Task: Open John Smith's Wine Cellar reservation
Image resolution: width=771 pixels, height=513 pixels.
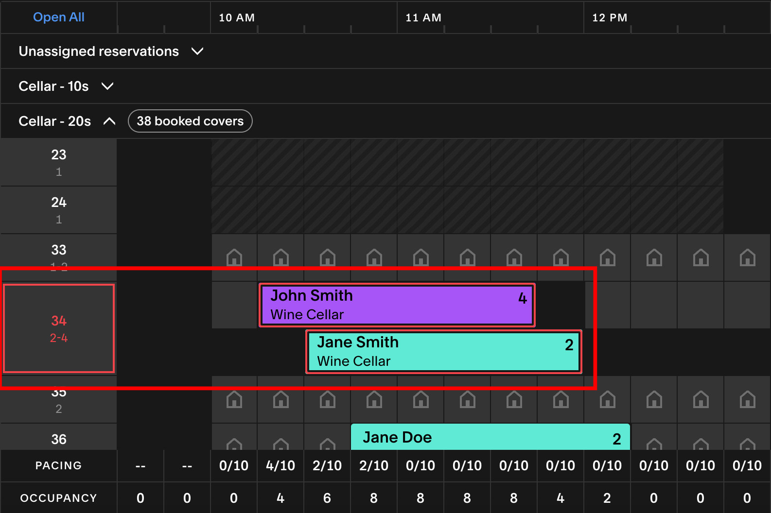Action: pyautogui.click(x=397, y=305)
